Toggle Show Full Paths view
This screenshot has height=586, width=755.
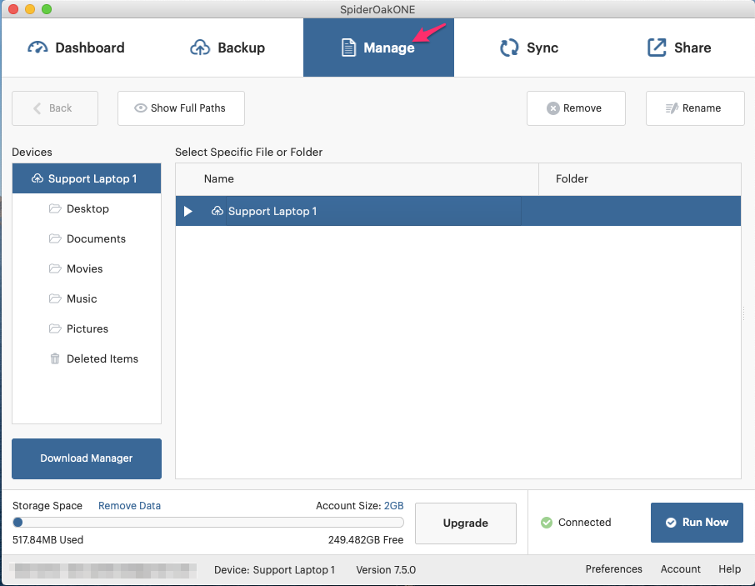coord(181,108)
